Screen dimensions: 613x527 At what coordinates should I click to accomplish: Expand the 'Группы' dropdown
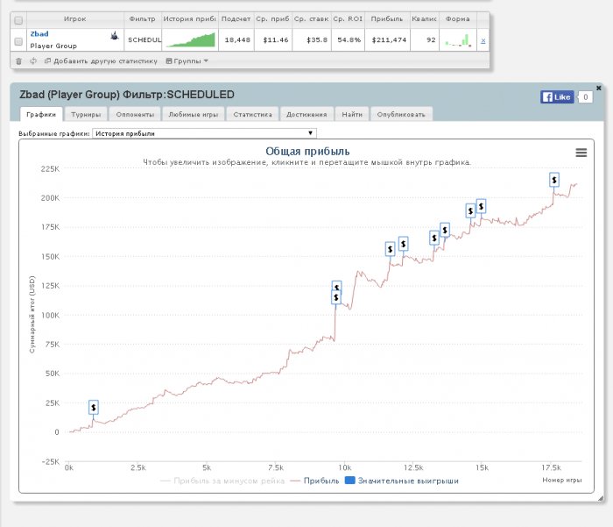(187, 61)
